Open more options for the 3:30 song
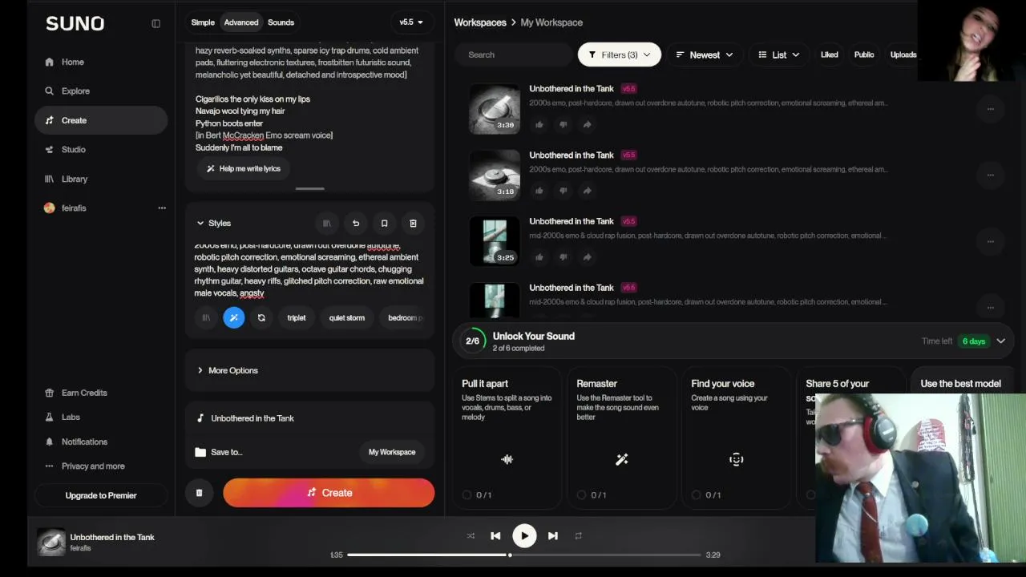Viewport: 1026px width, 577px height. pos(990,108)
